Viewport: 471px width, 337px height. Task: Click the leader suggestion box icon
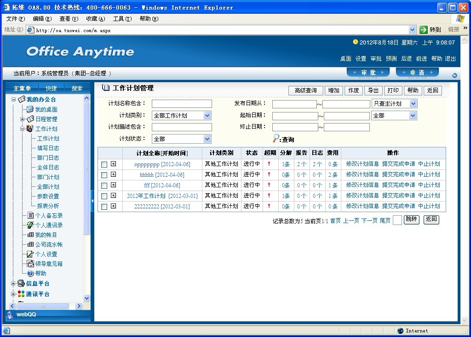(30, 264)
